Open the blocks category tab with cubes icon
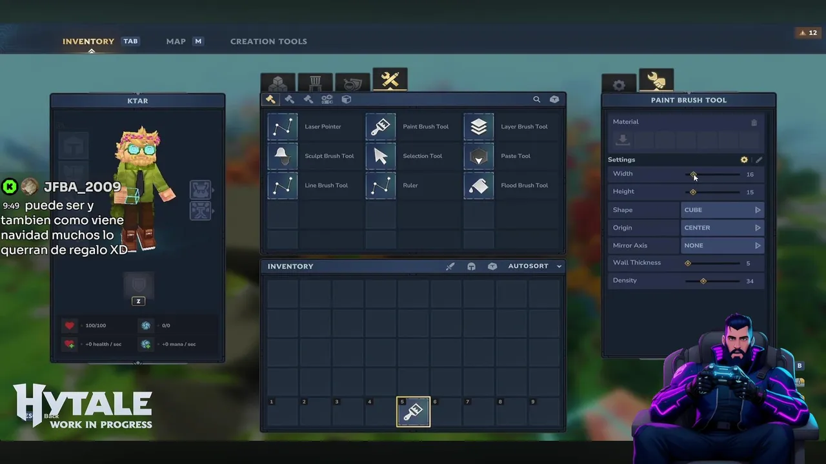The height and width of the screenshot is (464, 826). point(278,83)
